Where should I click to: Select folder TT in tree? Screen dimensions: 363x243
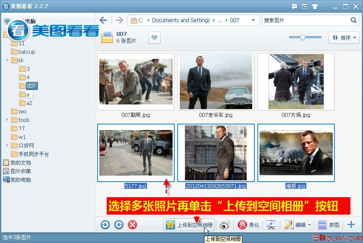pos(18,128)
